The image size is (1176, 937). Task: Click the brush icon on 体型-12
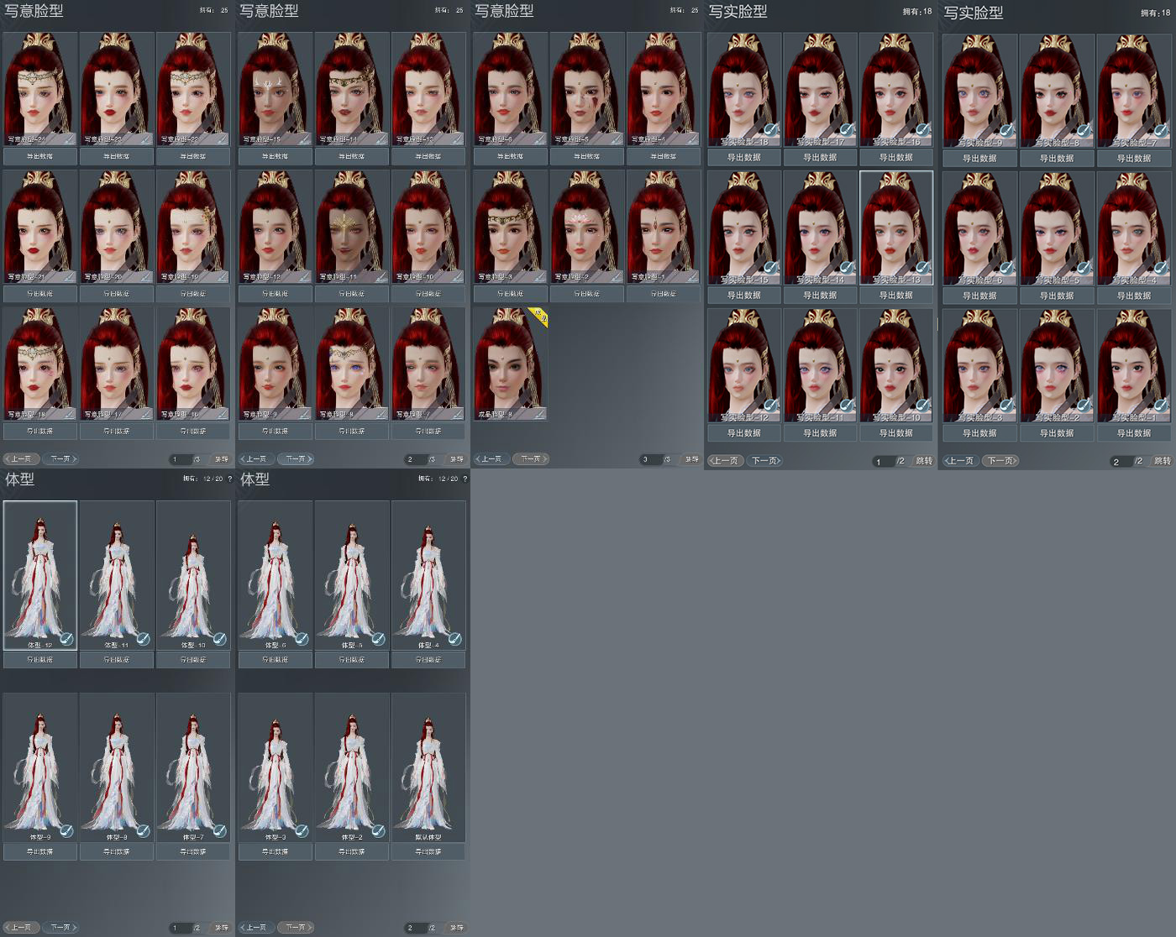tap(66, 639)
